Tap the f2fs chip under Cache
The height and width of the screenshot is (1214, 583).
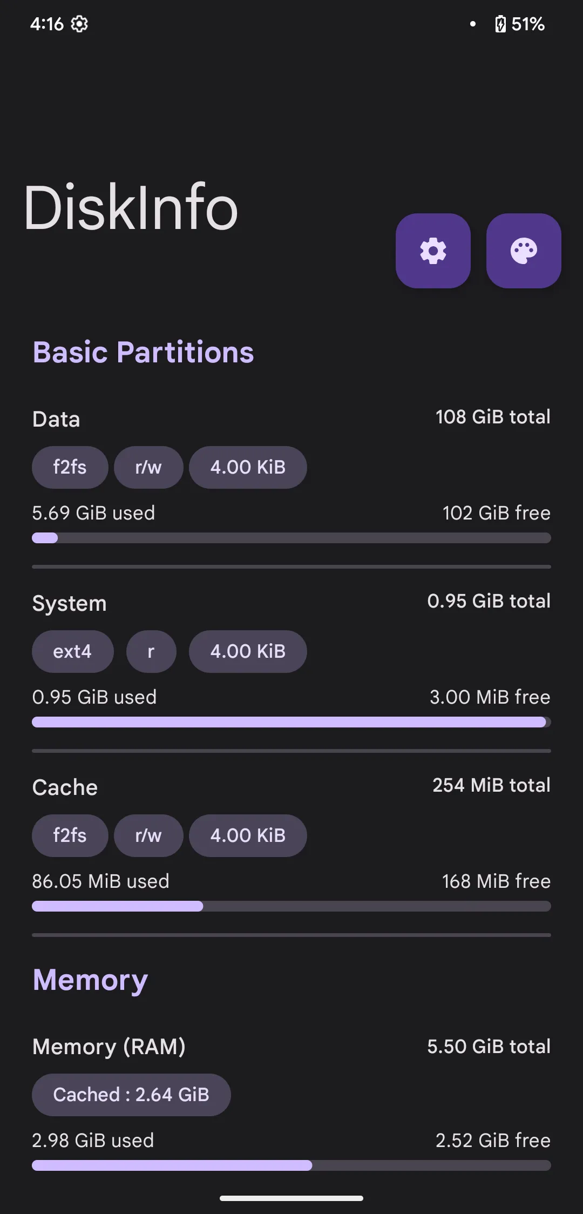[x=70, y=835]
